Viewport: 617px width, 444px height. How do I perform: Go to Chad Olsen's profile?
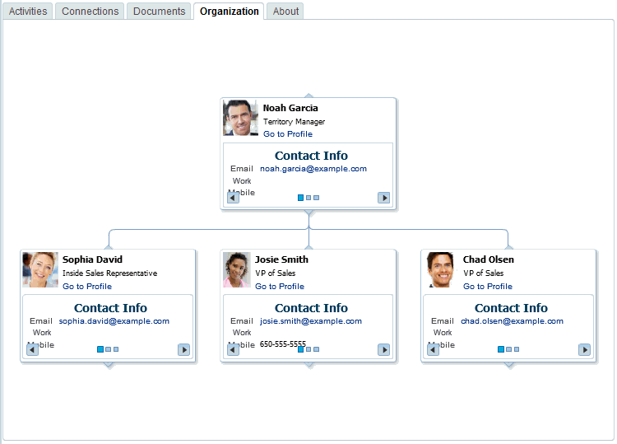pyautogui.click(x=488, y=287)
